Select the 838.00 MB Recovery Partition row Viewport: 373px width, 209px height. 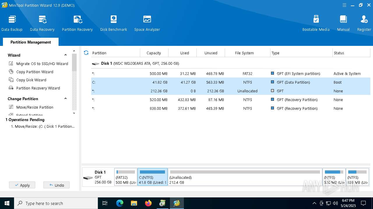pyautogui.click(x=231, y=108)
